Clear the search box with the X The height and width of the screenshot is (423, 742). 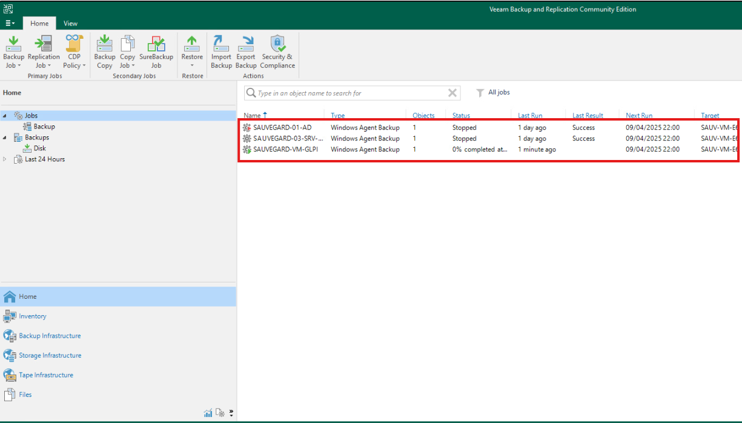click(x=452, y=93)
